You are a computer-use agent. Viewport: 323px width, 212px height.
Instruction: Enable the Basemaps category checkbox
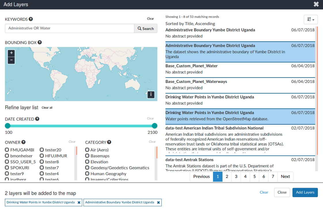[x=87, y=156]
